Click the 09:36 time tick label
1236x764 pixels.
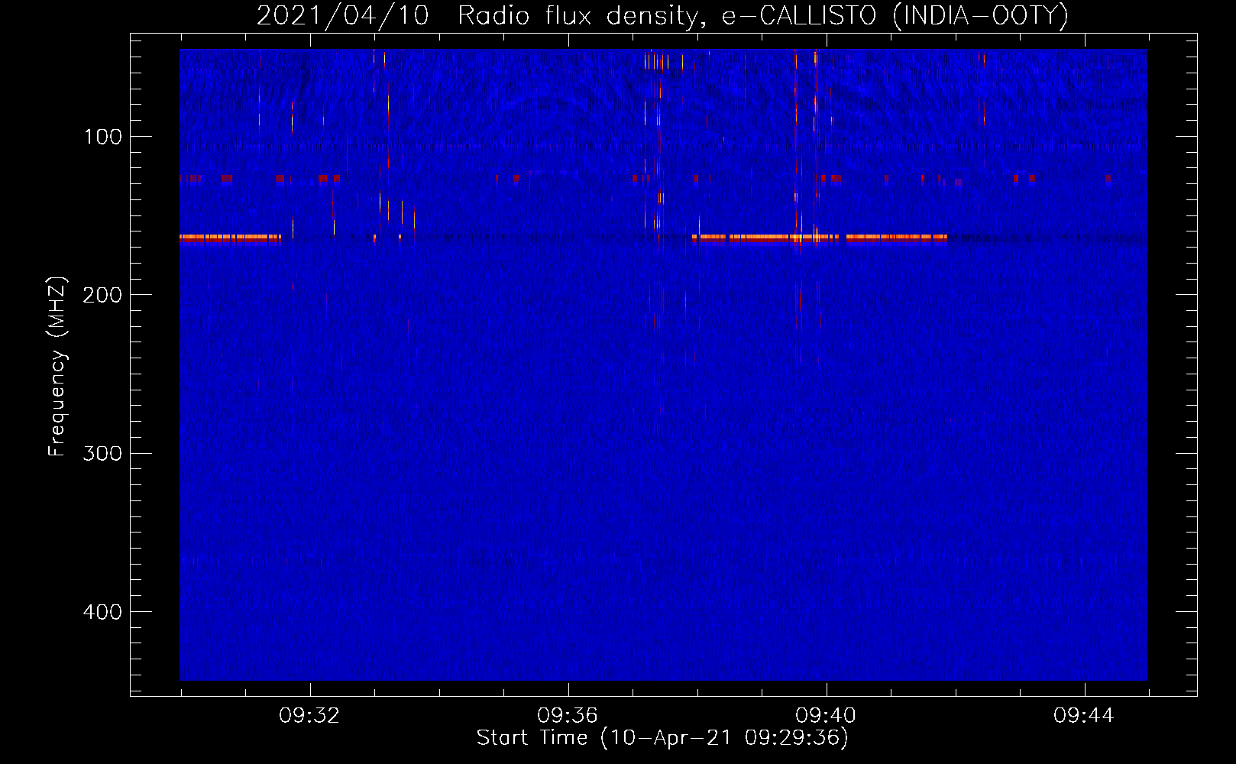tap(568, 716)
